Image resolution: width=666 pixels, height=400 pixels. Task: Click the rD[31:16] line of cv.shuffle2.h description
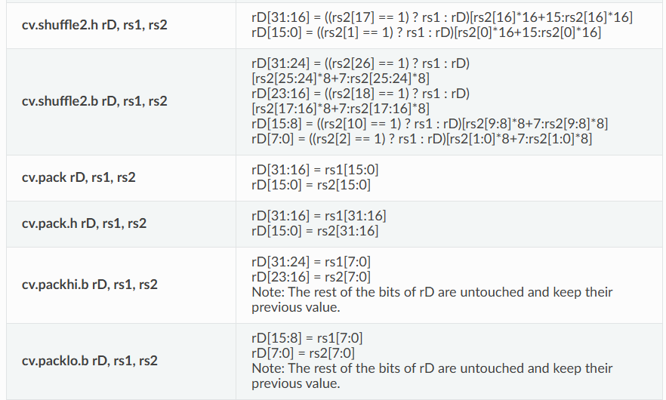click(x=442, y=17)
